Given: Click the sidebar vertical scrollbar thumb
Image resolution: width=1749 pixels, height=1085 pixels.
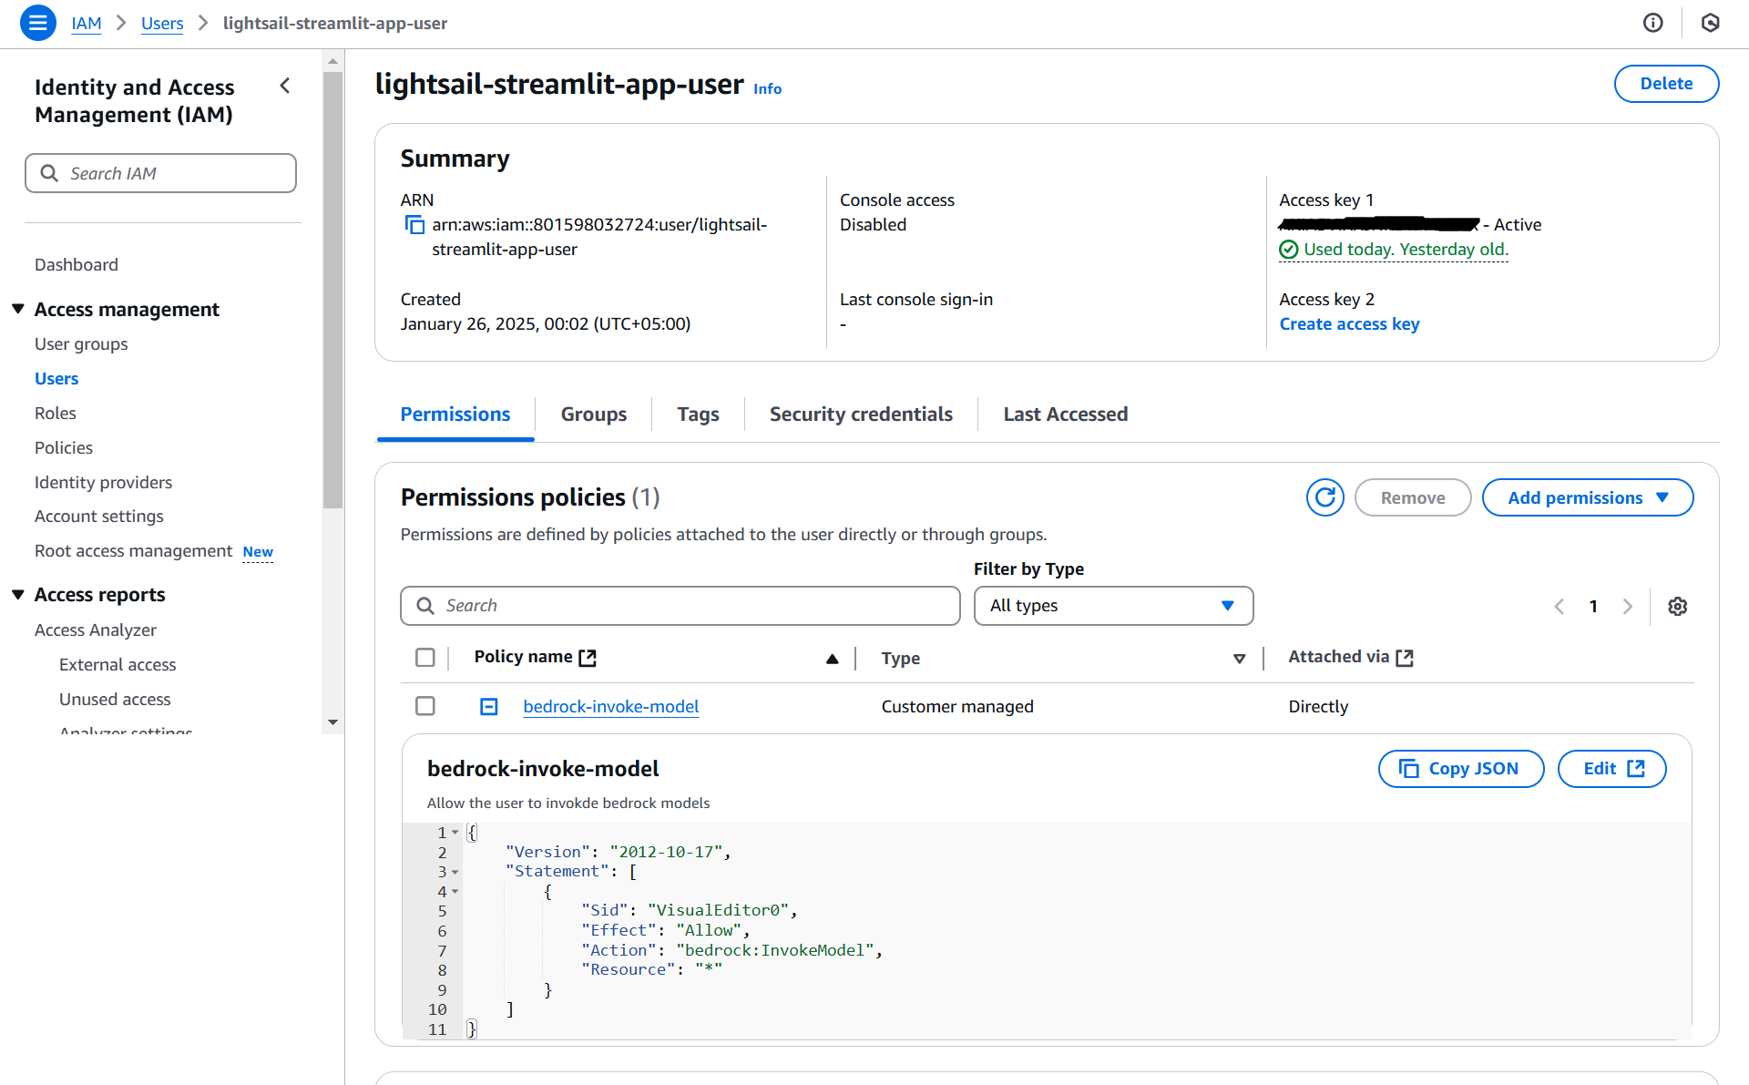Looking at the screenshot, I should click(x=332, y=290).
